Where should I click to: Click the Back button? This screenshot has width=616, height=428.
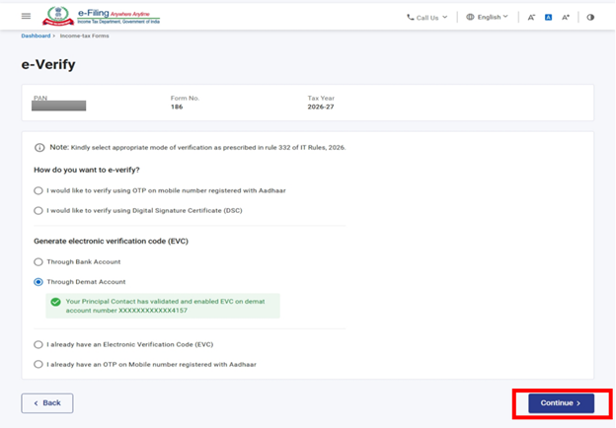[x=47, y=402]
